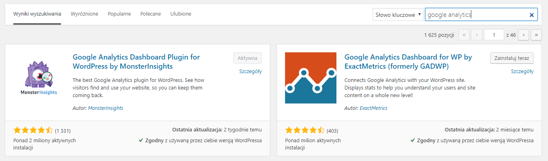This screenshot has height=161, width=548.
Task: Click the 1 625 pozycji results count
Action: point(439,35)
